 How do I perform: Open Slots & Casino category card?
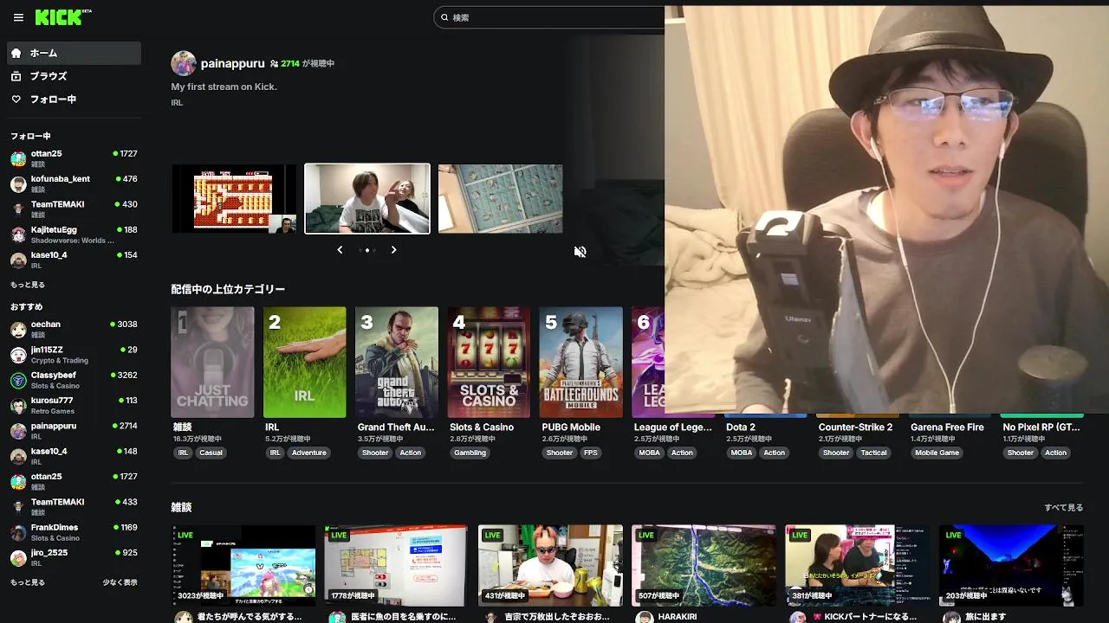489,363
